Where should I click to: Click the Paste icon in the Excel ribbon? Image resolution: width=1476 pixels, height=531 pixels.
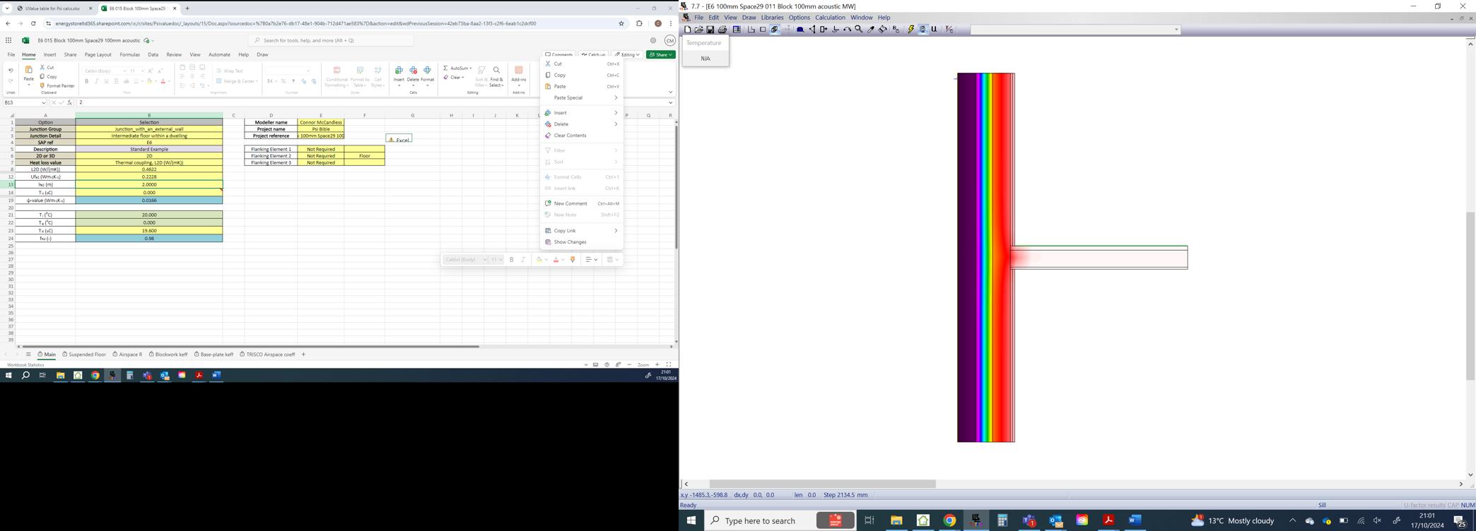[x=28, y=70]
